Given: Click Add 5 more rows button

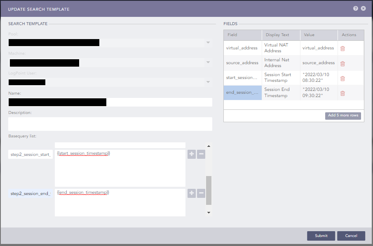Looking at the screenshot, I should tap(343, 116).
